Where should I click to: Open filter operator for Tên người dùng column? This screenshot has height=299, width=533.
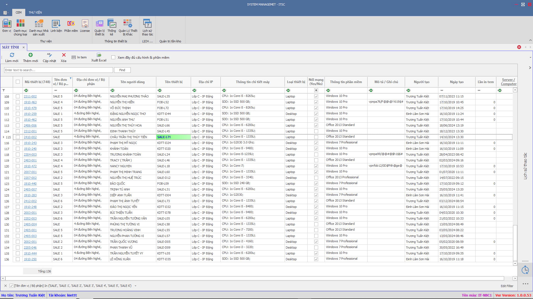[x=112, y=90]
